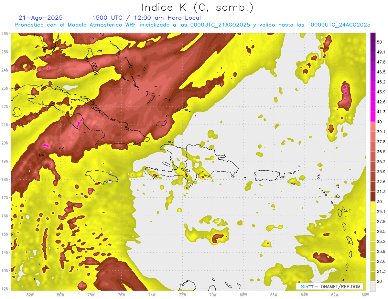Click the 31.3 value on the color scale

tap(381, 192)
